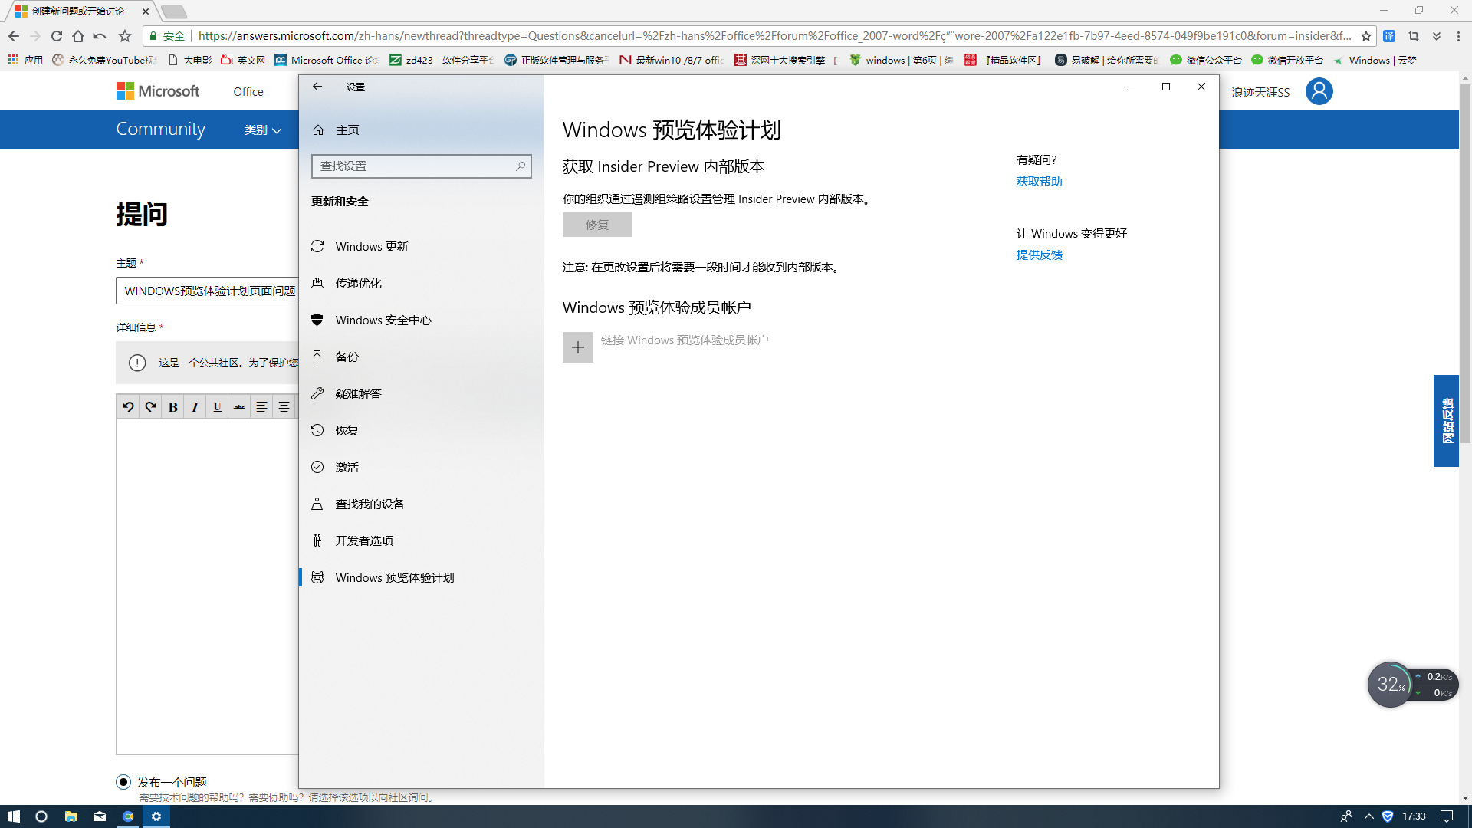Click the undo-close arrow in browser toolbar

pyautogui.click(x=100, y=36)
